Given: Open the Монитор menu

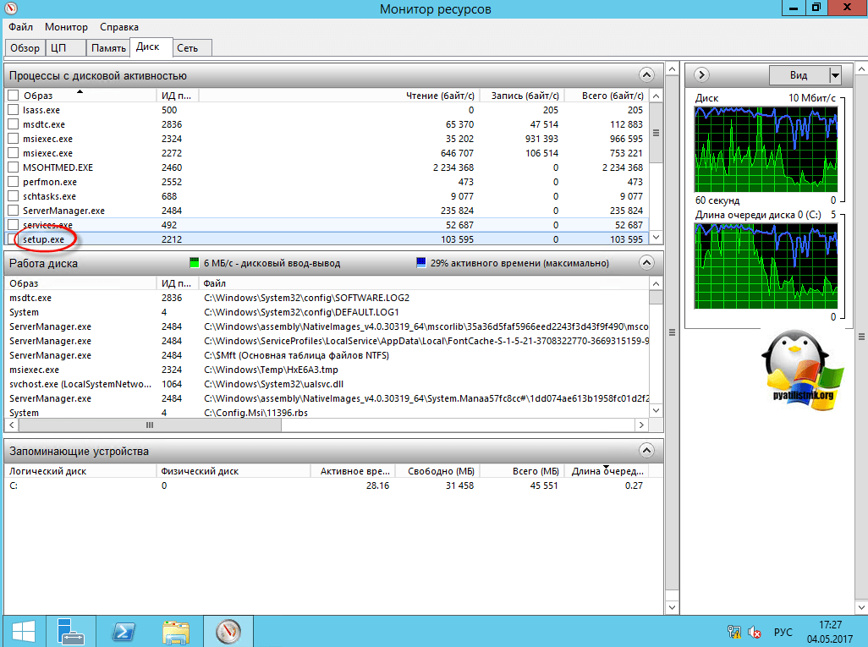Looking at the screenshot, I should click(x=66, y=27).
